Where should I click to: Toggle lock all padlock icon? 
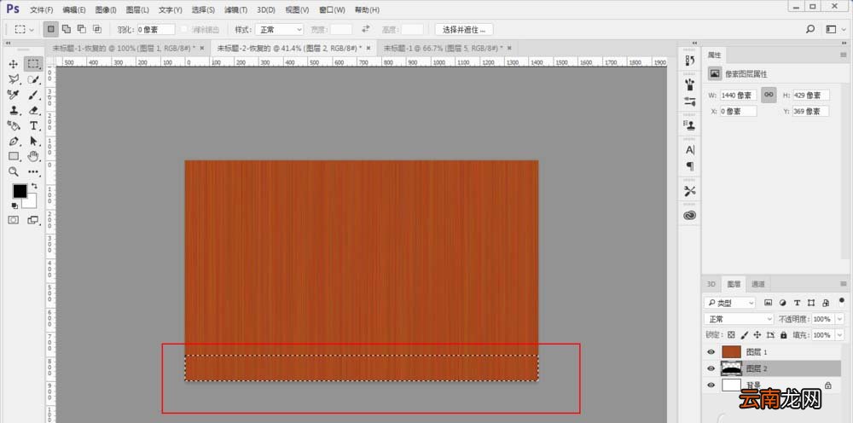click(783, 335)
